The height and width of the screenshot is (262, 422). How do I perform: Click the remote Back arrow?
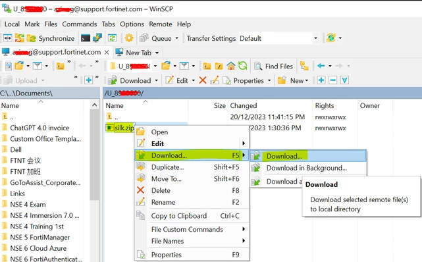pos(321,66)
